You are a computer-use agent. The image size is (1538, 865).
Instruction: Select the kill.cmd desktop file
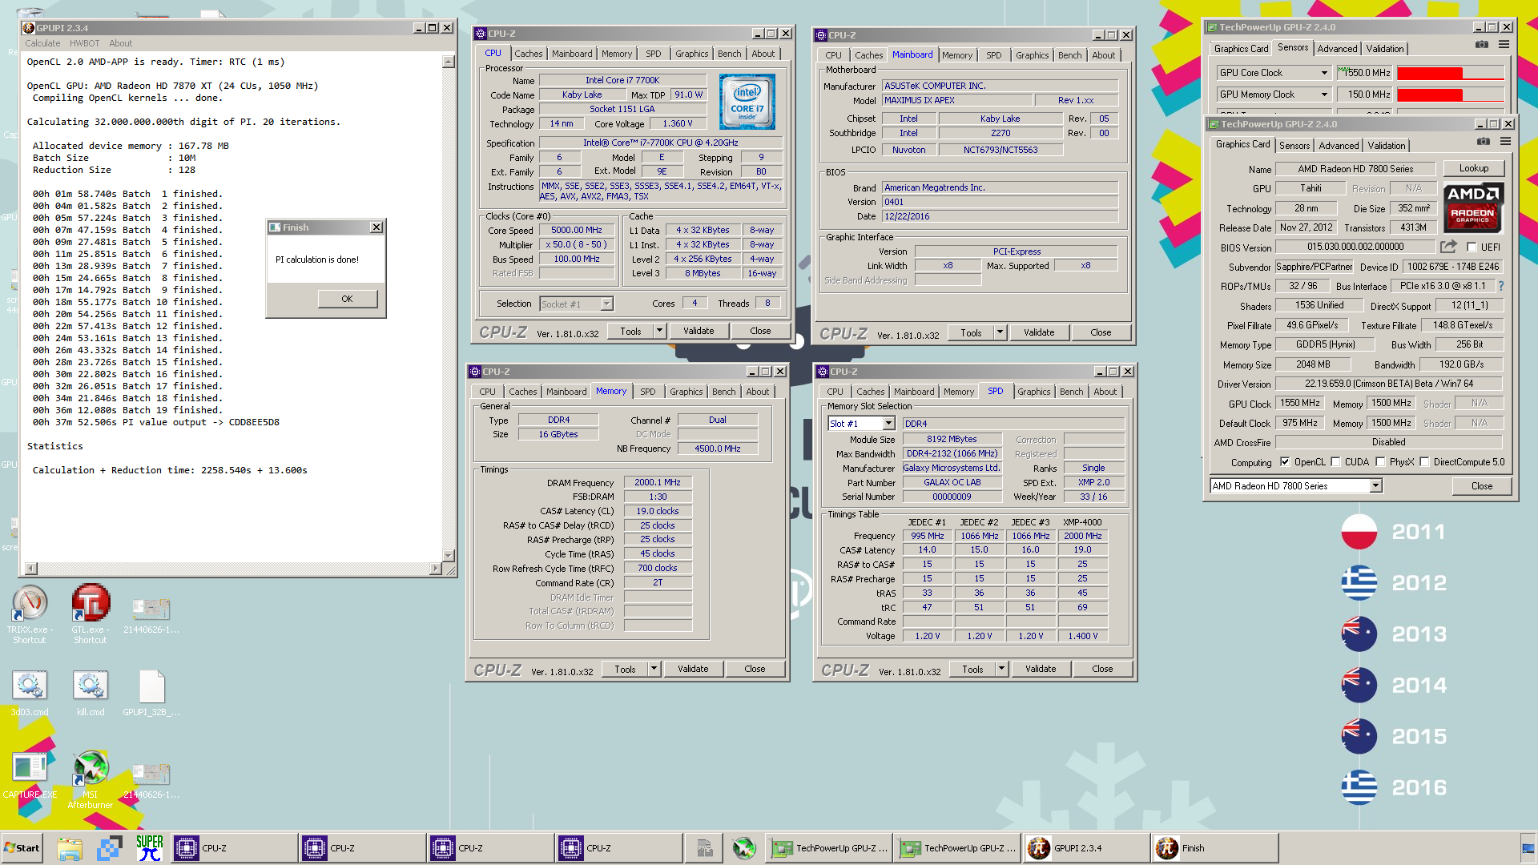point(91,694)
